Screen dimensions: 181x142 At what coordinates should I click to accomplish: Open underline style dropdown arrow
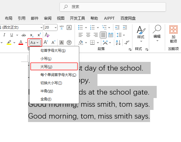pyautogui.click(x=17, y=35)
